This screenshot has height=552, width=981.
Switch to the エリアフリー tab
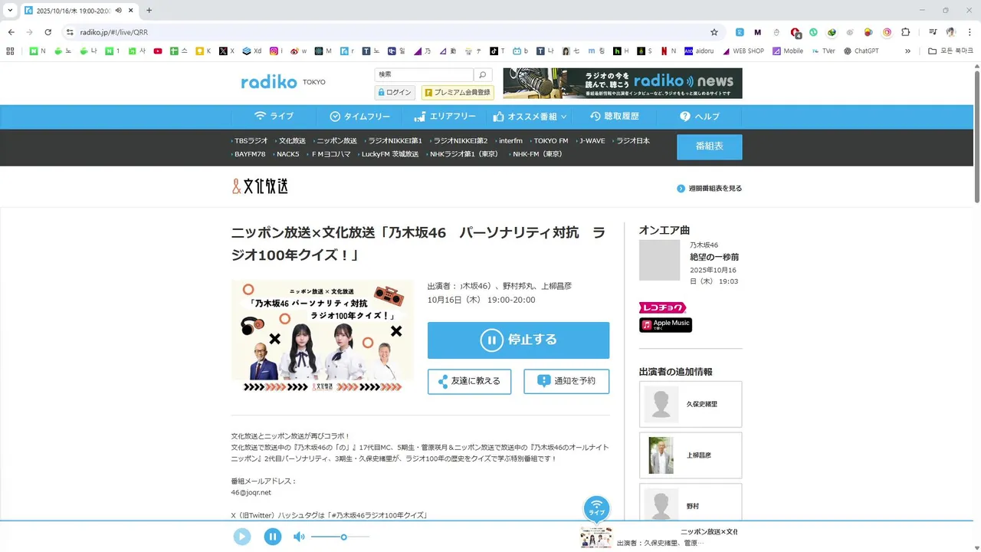(445, 117)
